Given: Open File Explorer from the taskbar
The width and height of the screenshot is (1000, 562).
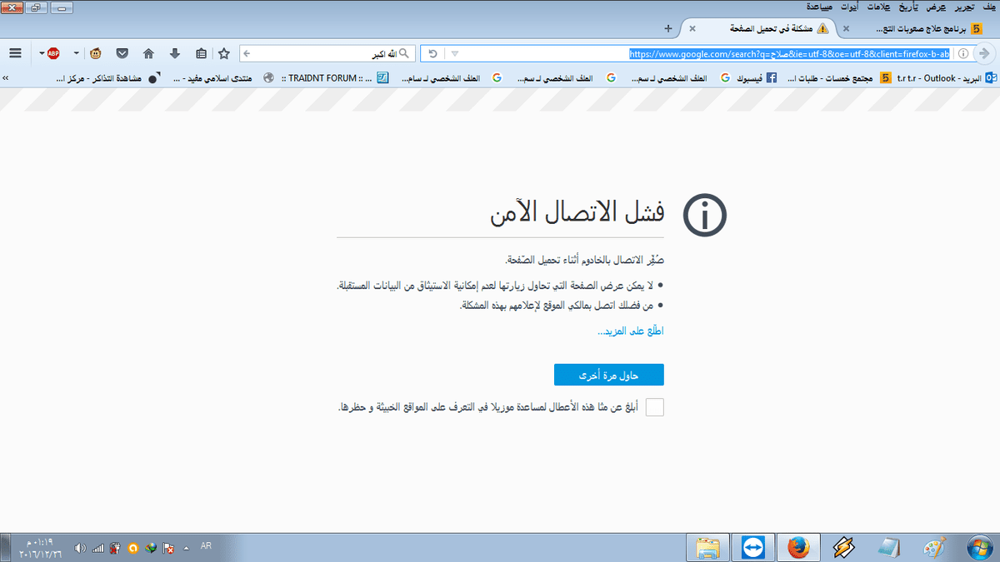Looking at the screenshot, I should 707,548.
